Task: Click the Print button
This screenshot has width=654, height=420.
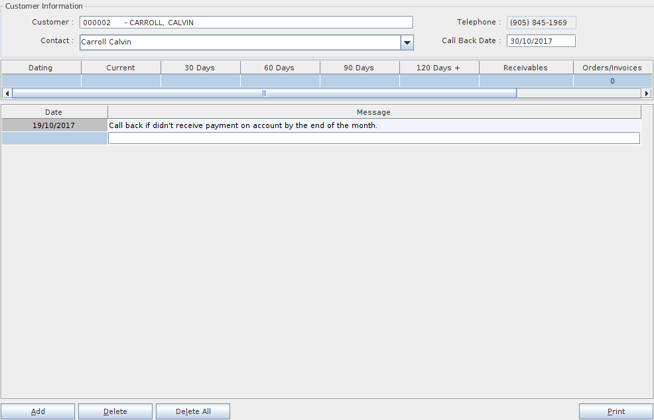Action: tap(616, 411)
